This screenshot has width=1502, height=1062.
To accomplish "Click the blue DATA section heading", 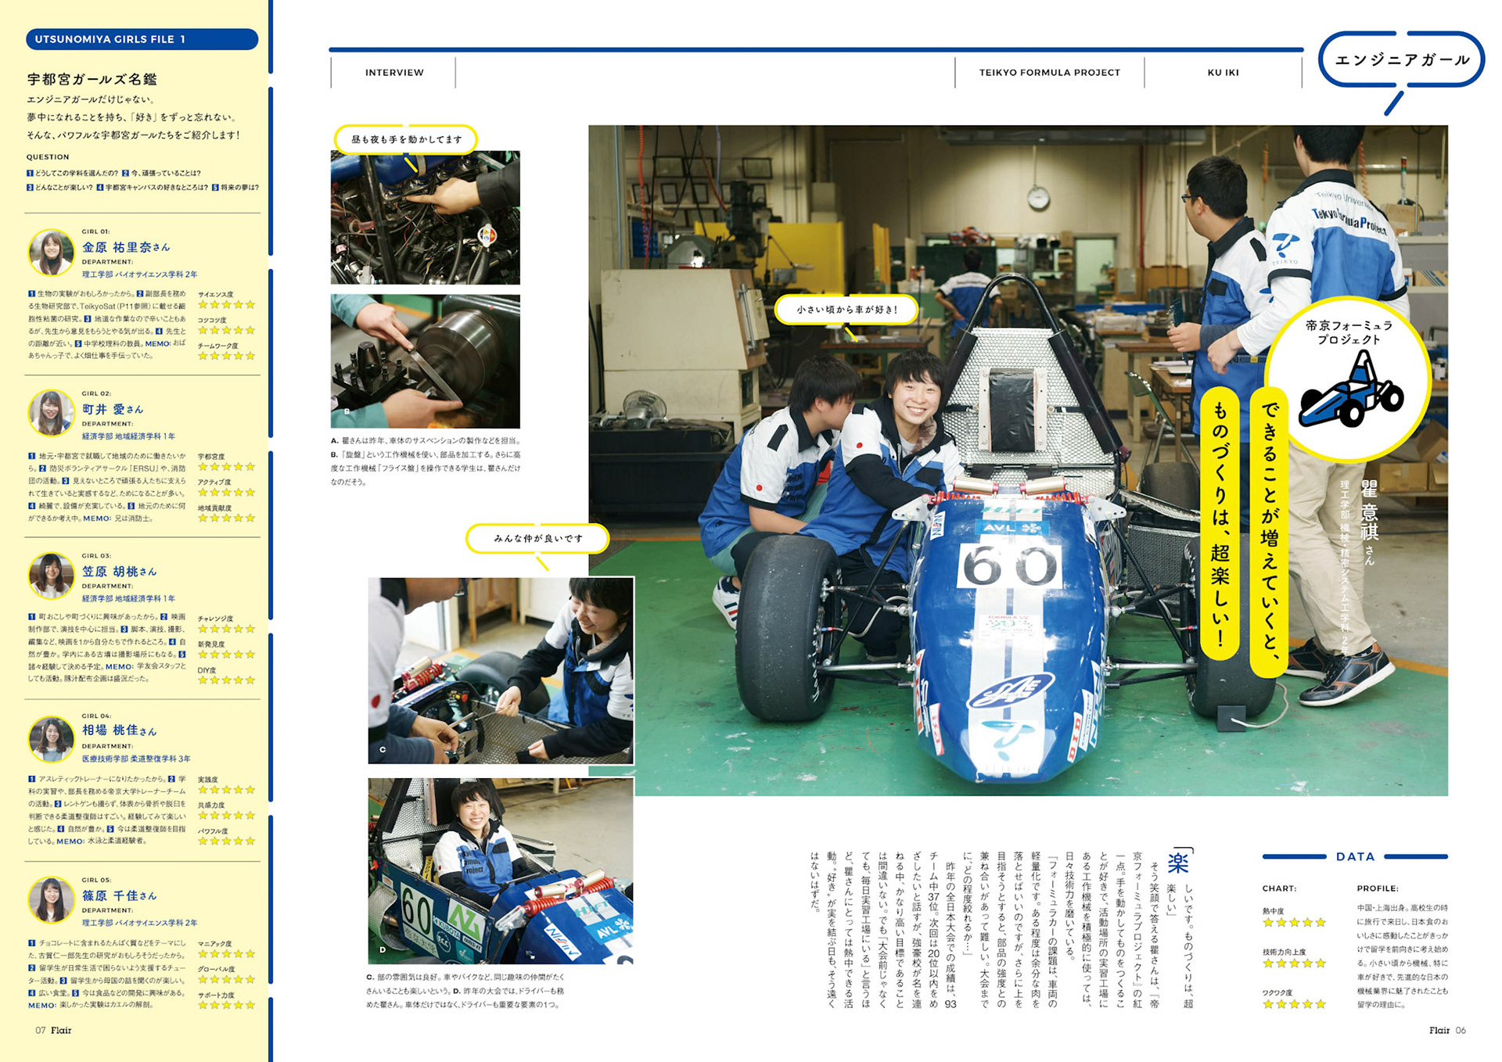I will [1355, 856].
